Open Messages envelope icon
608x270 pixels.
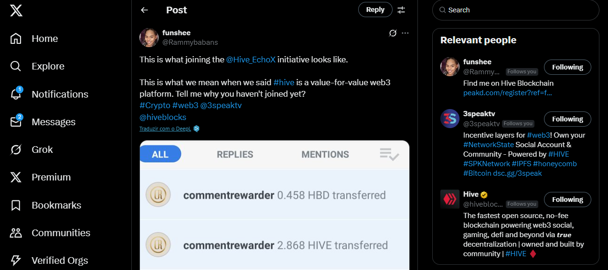[16, 121]
